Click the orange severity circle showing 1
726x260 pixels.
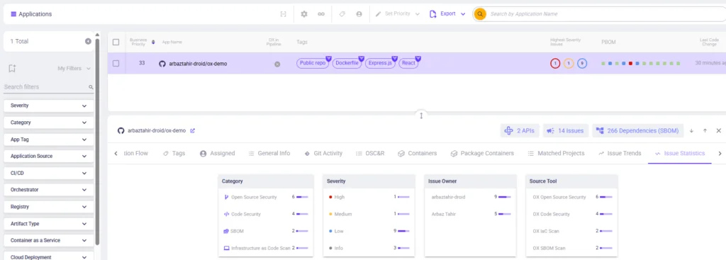click(569, 63)
